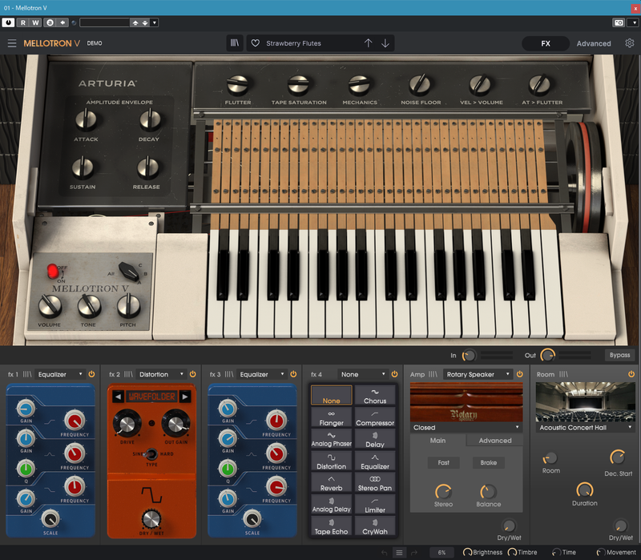Choose CryWah effect in fx 4 list
This screenshot has width=641, height=560.
[375, 526]
